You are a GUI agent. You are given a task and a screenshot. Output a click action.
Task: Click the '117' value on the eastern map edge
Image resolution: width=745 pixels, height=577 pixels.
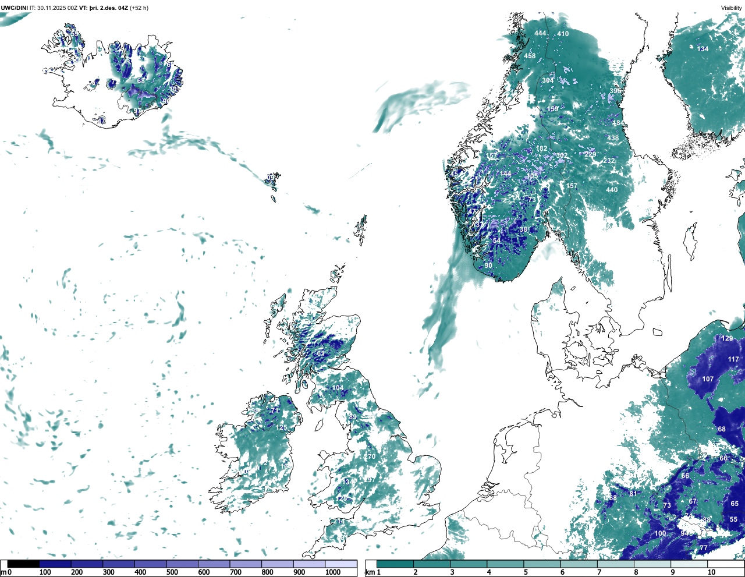click(x=733, y=359)
